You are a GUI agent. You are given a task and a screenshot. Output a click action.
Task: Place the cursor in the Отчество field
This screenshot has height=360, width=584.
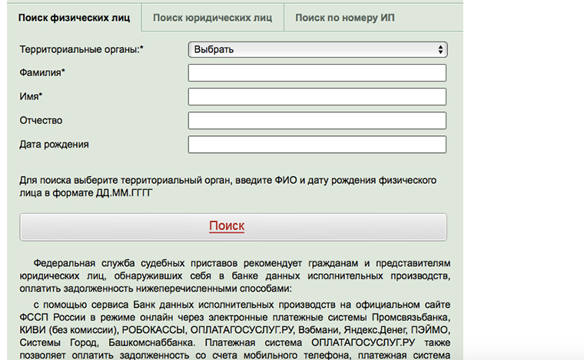317,121
